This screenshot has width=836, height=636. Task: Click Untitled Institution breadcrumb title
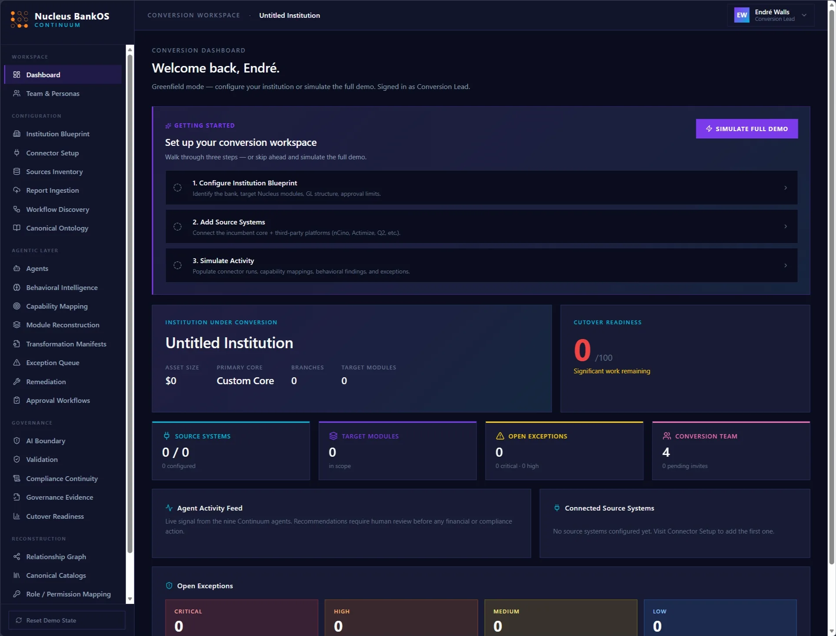tap(290, 15)
